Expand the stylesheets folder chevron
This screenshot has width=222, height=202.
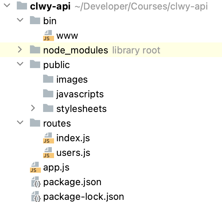click(33, 108)
